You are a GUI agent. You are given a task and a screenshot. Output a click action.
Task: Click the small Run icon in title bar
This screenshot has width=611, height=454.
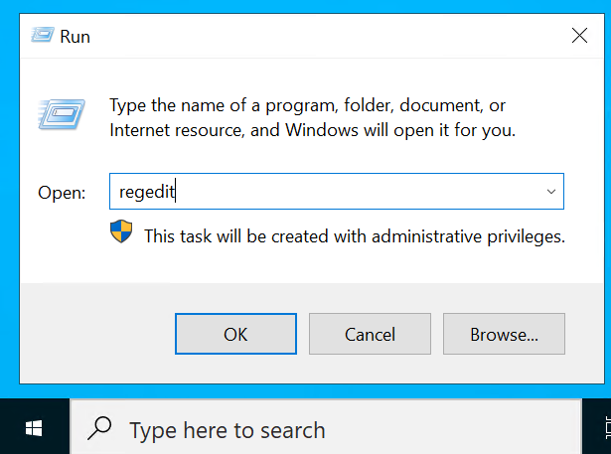point(42,36)
